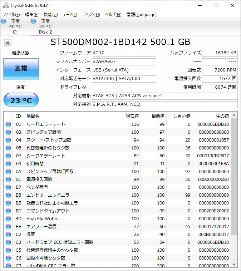Click the 現在値 column header
This screenshot has height=271, width=241.
128,116
